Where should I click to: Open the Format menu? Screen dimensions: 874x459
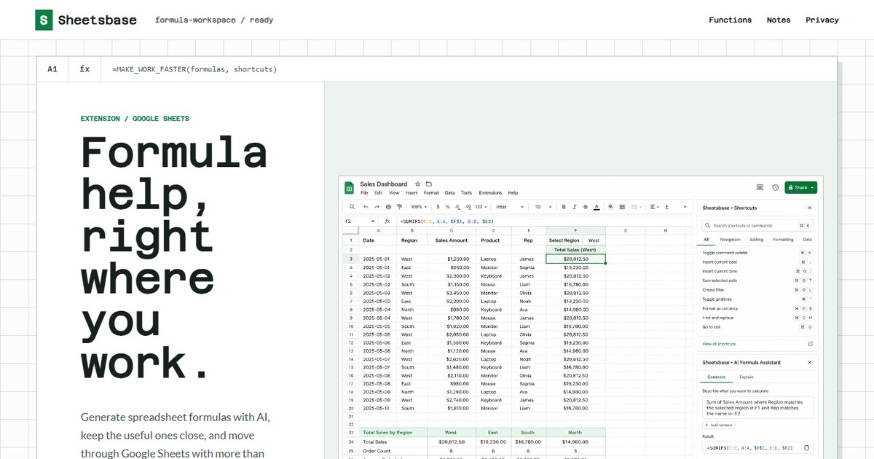tap(431, 193)
